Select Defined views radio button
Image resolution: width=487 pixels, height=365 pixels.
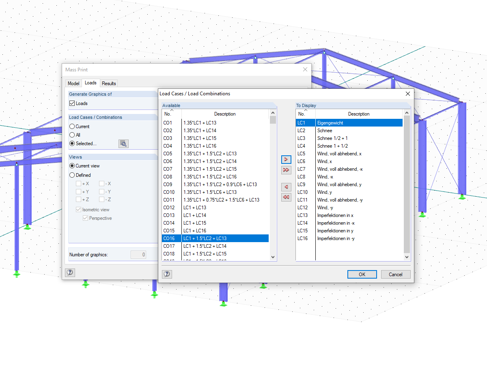pyautogui.click(x=72, y=175)
